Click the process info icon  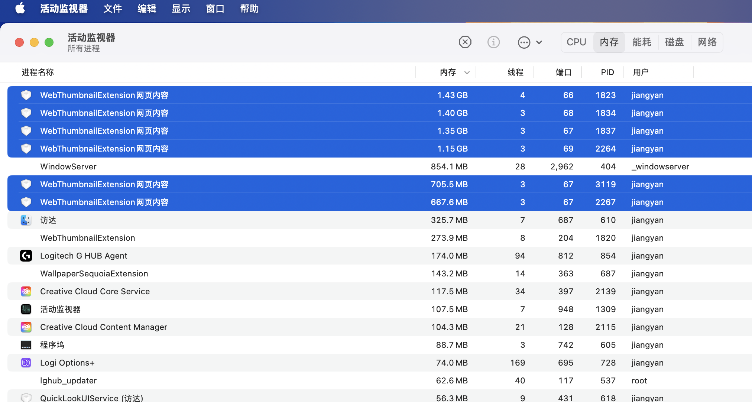pos(493,42)
